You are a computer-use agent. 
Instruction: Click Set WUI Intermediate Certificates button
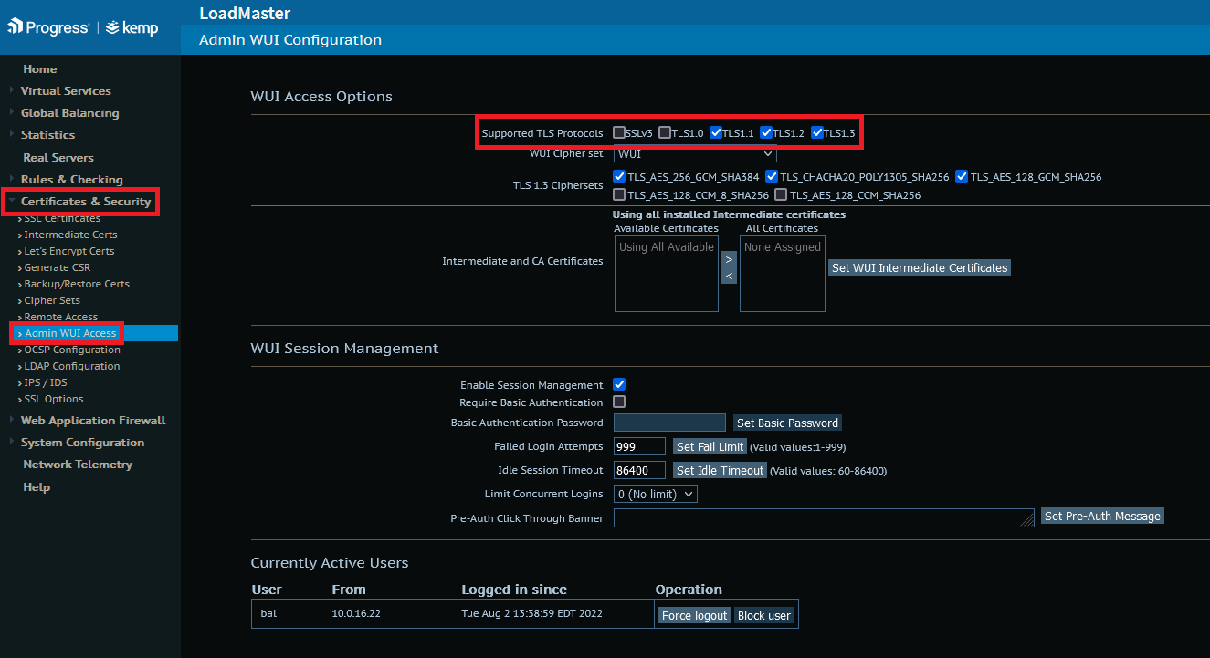920,268
